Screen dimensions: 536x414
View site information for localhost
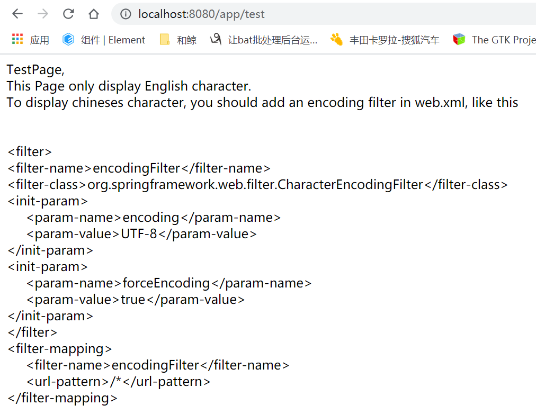pyautogui.click(x=126, y=14)
